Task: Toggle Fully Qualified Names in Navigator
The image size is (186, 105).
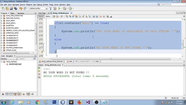Action: [x=24, y=94]
